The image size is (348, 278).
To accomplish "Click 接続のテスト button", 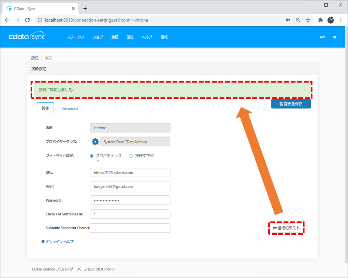I will tap(286, 228).
